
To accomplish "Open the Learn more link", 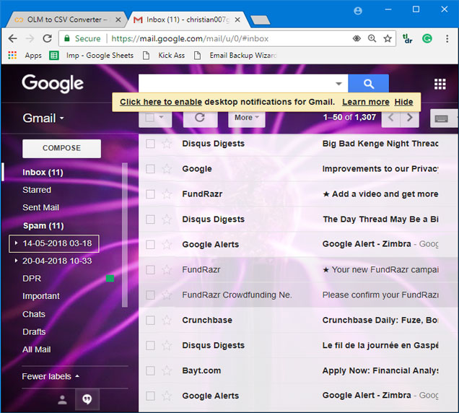I will (x=366, y=102).
